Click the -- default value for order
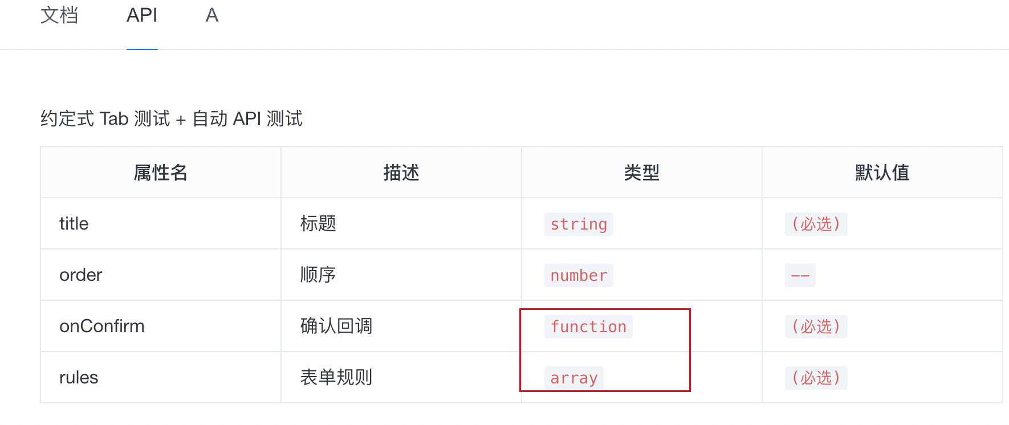The height and width of the screenshot is (425, 1009). point(800,275)
